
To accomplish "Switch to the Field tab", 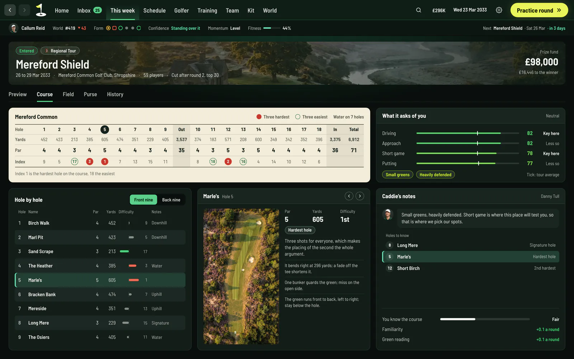I will point(68,94).
